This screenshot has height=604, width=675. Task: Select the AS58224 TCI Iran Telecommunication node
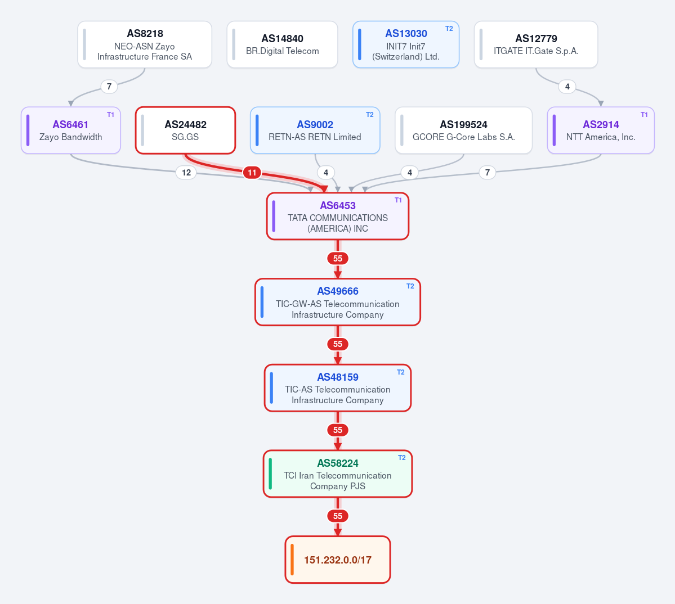point(338,474)
